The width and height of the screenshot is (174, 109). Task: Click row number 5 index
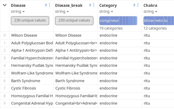tap(5, 73)
